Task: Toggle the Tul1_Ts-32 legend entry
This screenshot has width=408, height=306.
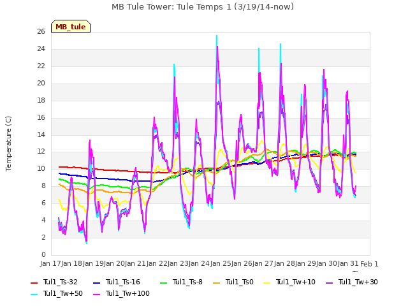Action: point(54,282)
